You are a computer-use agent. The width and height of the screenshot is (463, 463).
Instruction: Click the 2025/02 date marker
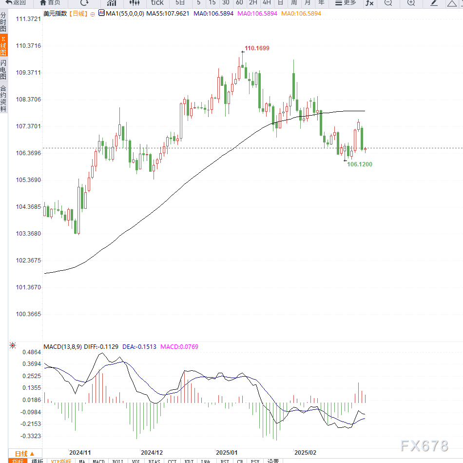pyautogui.click(x=305, y=453)
